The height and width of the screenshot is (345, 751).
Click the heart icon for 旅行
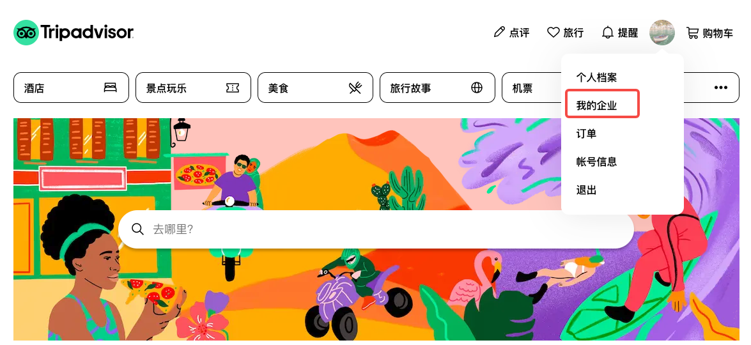554,33
